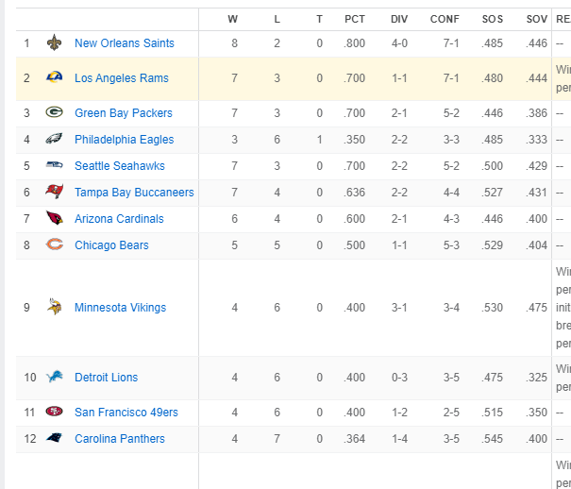The image size is (571, 489).
Task: Sort standings by the W column header
Action: [x=233, y=19]
